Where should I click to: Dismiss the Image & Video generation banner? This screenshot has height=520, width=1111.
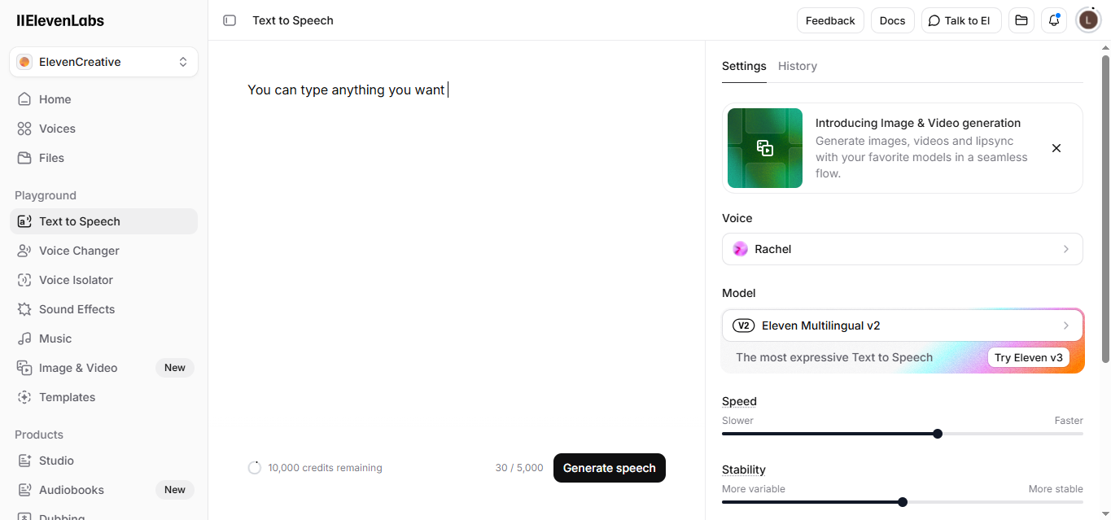click(x=1056, y=148)
